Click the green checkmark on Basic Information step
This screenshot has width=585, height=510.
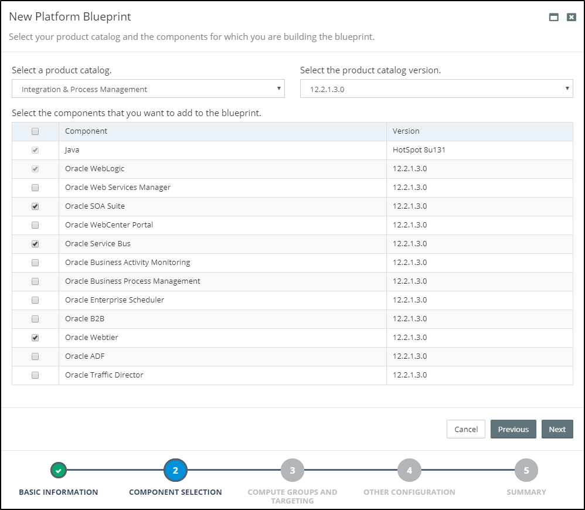coord(58,470)
